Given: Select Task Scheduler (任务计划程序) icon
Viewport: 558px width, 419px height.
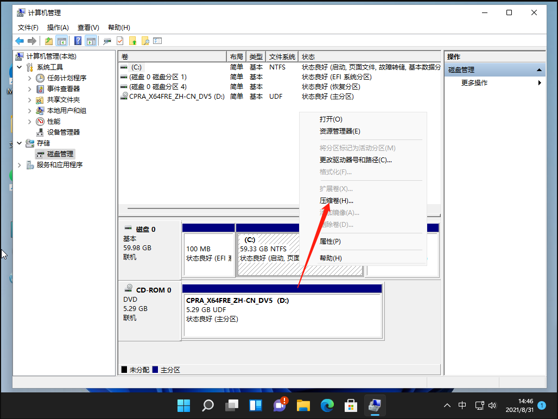Looking at the screenshot, I should click(x=40, y=78).
